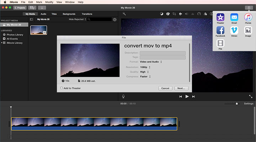
Task: Open the Modify menu in menu bar
Action: [x=49, y=2]
